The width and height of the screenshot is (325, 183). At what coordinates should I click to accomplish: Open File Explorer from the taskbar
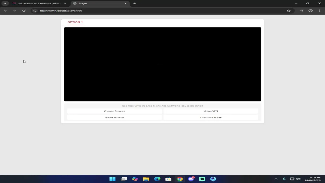(x=146, y=179)
